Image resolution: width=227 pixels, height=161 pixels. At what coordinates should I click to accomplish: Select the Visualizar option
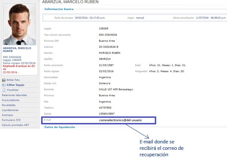point(12,90)
